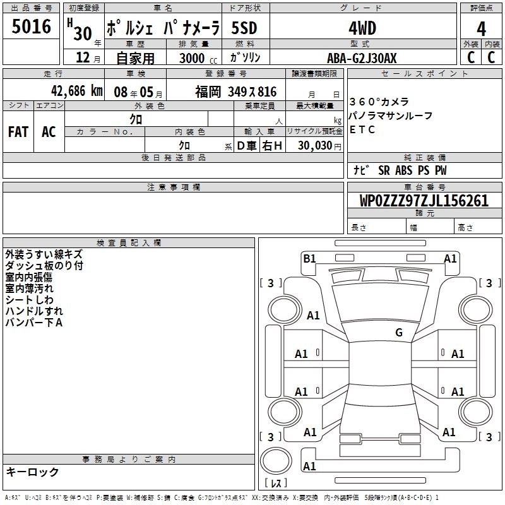The image size is (505, 505).
Task: Select the inspection expiry 08年05月
Action: pyautogui.click(x=138, y=92)
